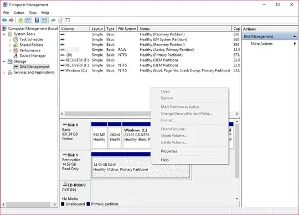
Task: Click the Refresh drive toolbar icon
Action: [53, 20]
